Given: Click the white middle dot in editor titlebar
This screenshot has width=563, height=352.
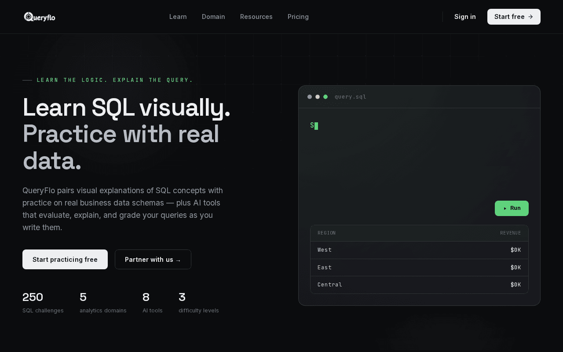Looking at the screenshot, I should (x=318, y=97).
